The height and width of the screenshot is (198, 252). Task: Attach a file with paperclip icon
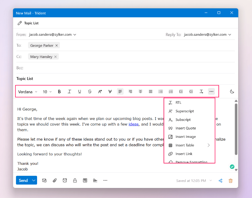tap(55, 180)
